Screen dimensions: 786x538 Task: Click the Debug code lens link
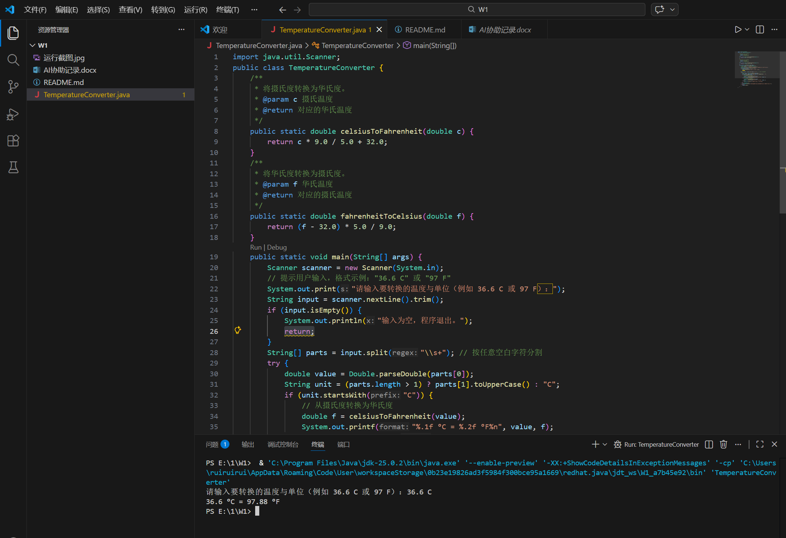coord(277,247)
